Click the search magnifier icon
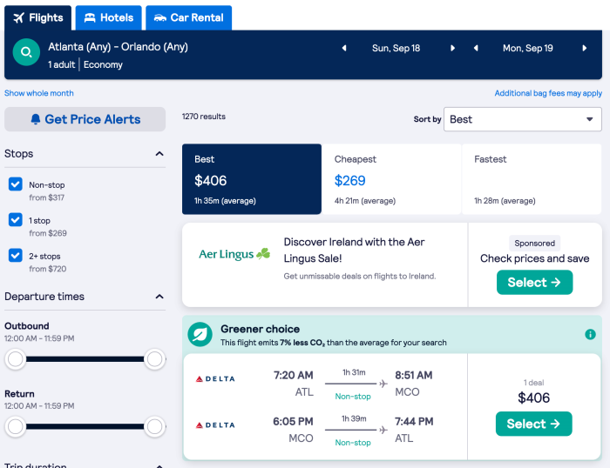 click(x=26, y=53)
